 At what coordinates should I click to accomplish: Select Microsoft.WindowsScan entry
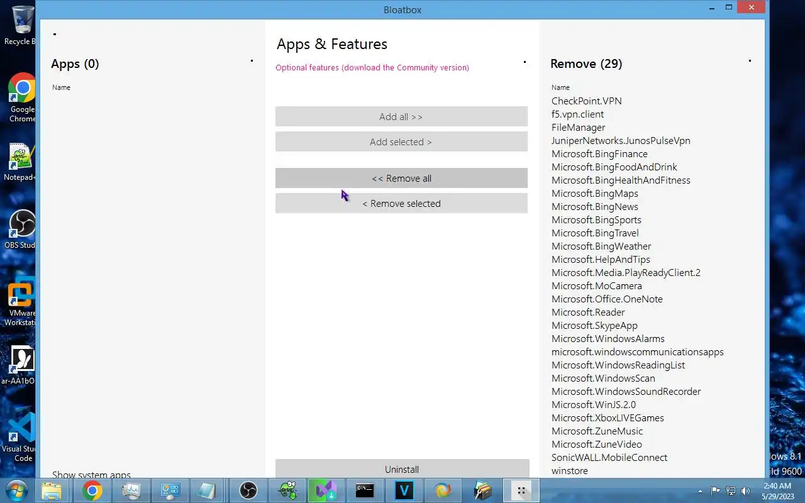(x=603, y=378)
